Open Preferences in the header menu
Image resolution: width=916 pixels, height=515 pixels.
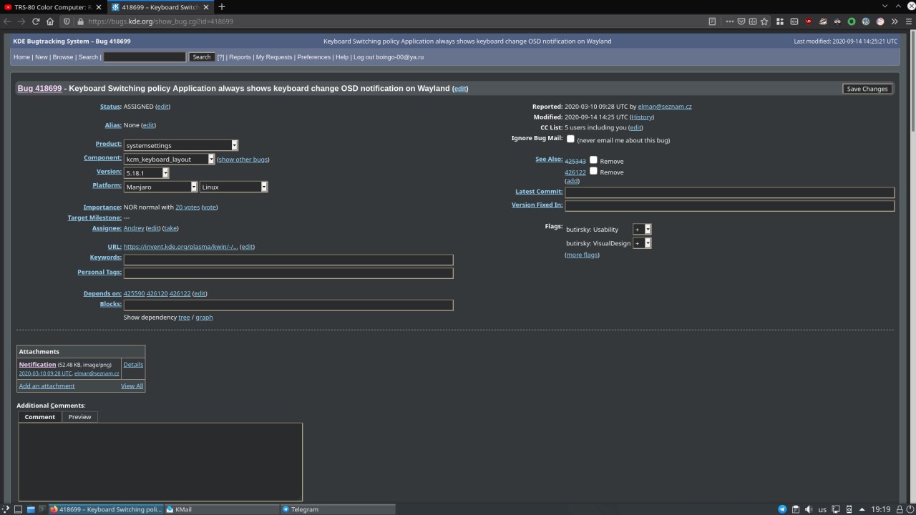click(x=314, y=57)
